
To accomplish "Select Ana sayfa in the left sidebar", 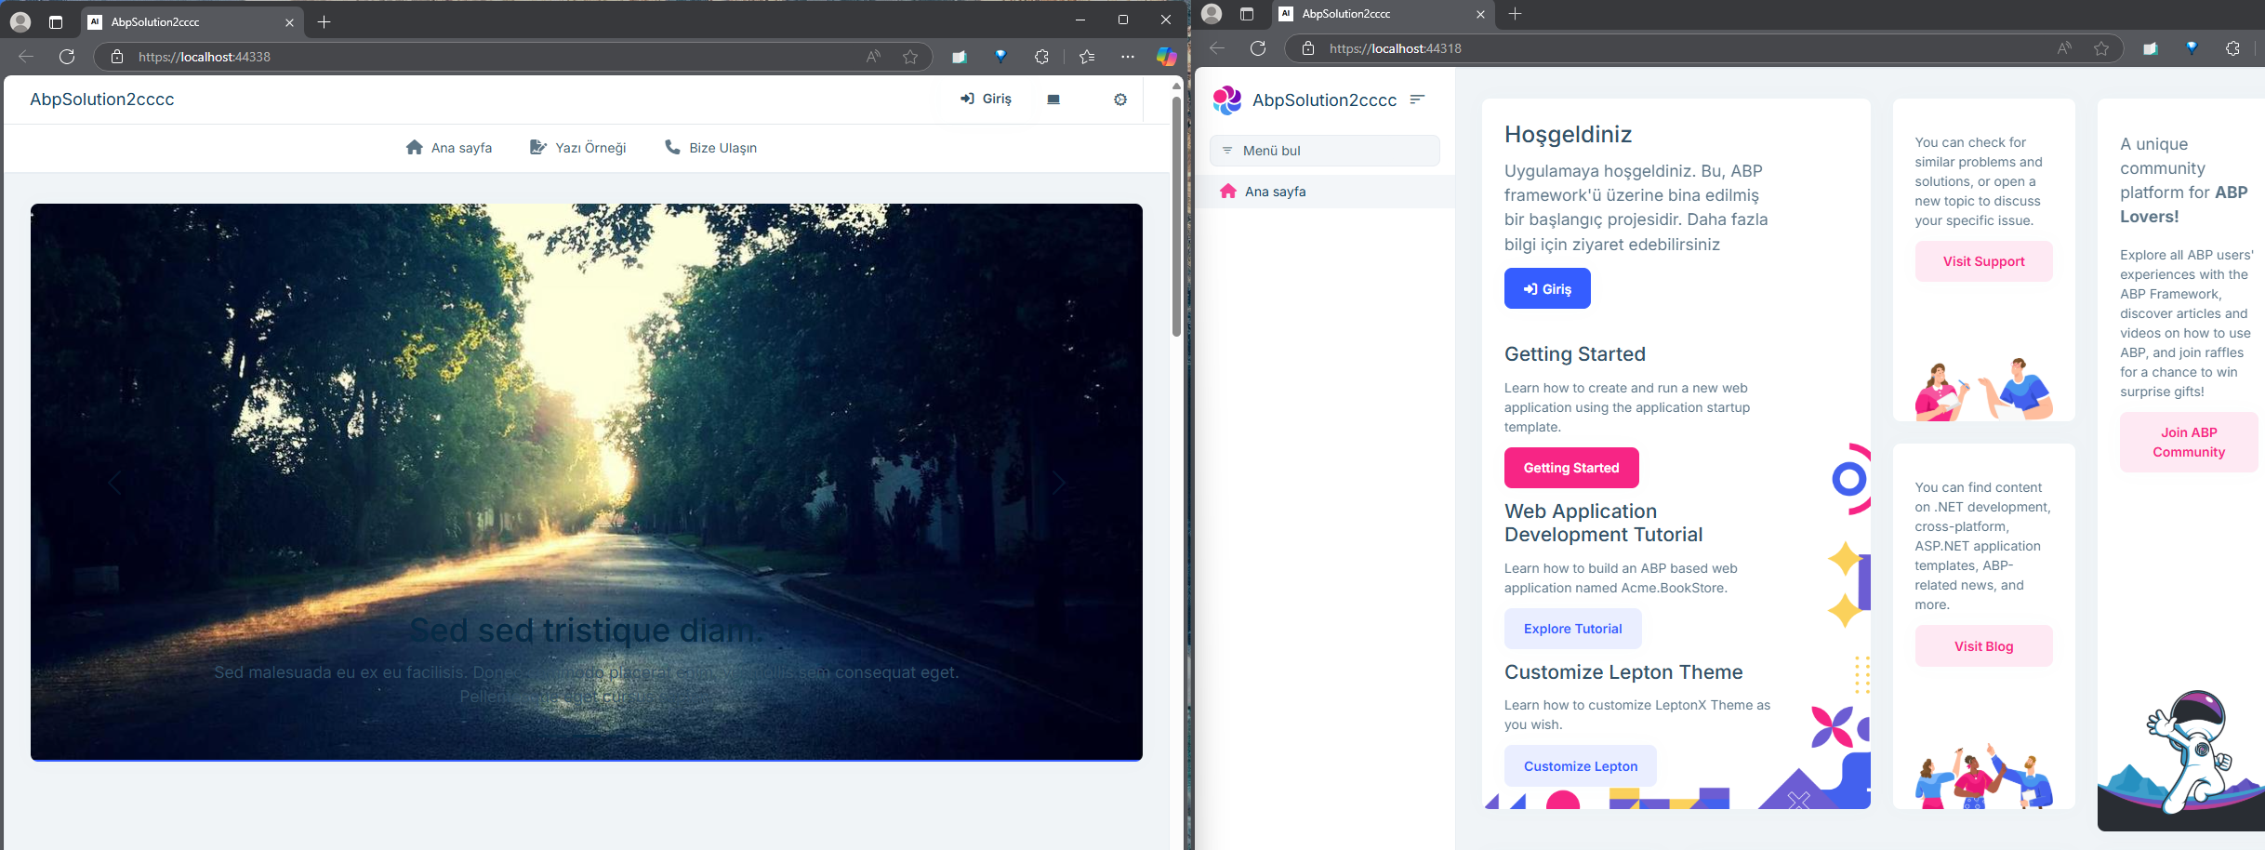I will click(1275, 192).
